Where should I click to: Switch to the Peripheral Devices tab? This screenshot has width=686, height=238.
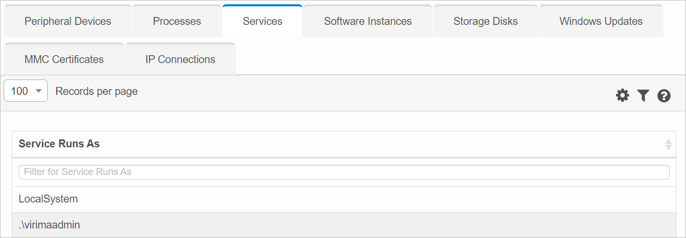[x=68, y=21]
